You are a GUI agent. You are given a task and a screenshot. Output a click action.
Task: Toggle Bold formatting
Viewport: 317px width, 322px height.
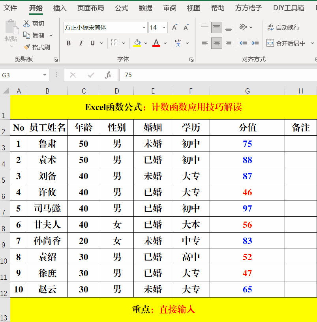point(69,43)
